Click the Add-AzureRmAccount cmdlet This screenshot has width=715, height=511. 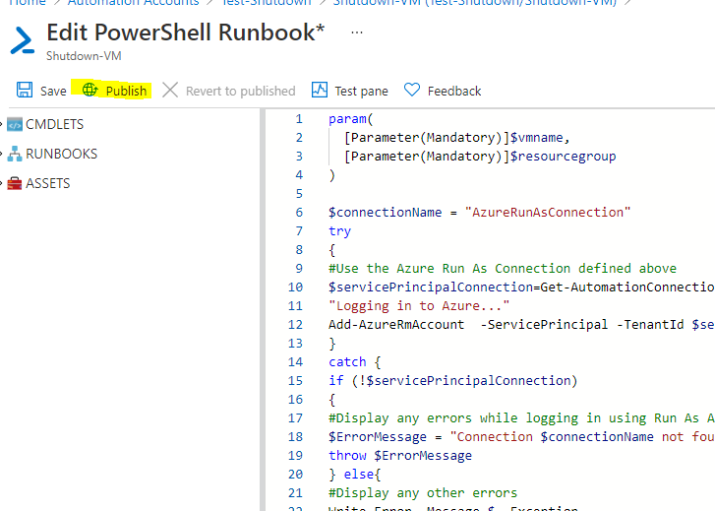pyautogui.click(x=396, y=325)
